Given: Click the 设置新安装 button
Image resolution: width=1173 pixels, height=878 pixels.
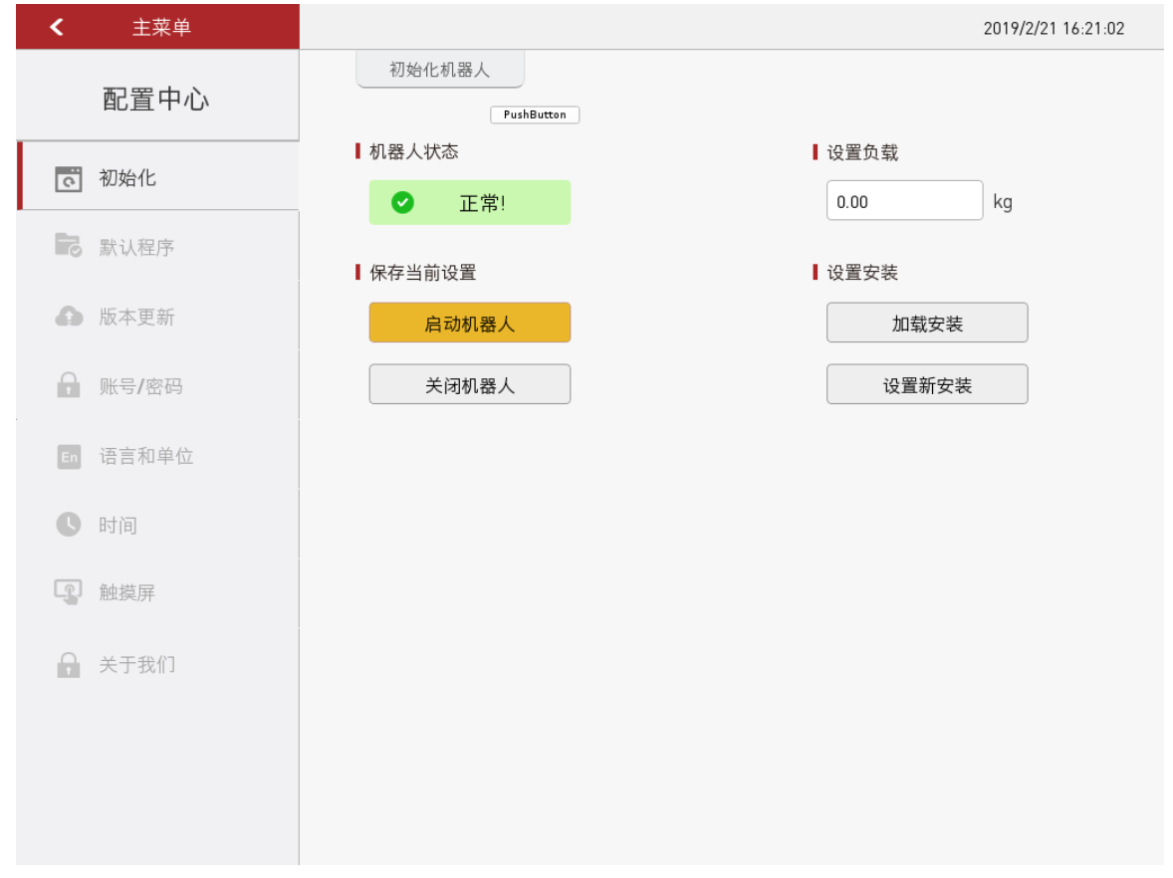Looking at the screenshot, I should 927,384.
